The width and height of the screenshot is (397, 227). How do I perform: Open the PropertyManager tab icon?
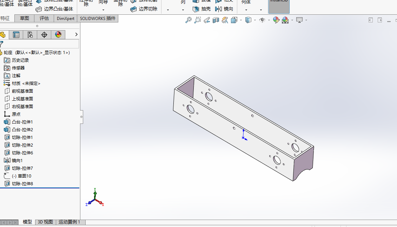16,34
